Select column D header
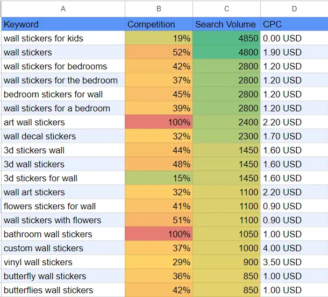Viewport: 328px width, 297px height. click(x=294, y=9)
